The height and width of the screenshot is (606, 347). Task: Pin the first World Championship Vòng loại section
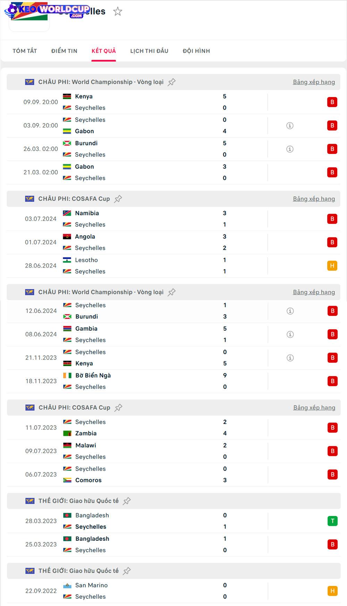(x=172, y=82)
